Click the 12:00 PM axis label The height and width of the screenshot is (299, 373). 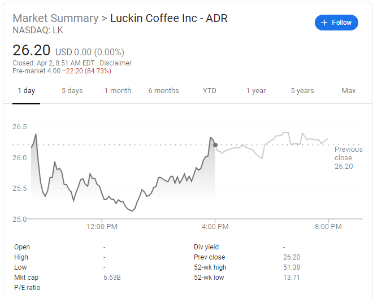click(102, 227)
